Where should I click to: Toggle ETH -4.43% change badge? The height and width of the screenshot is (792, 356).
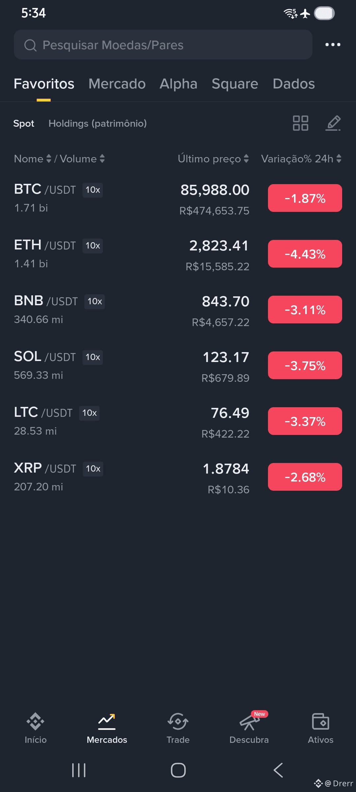tap(305, 254)
